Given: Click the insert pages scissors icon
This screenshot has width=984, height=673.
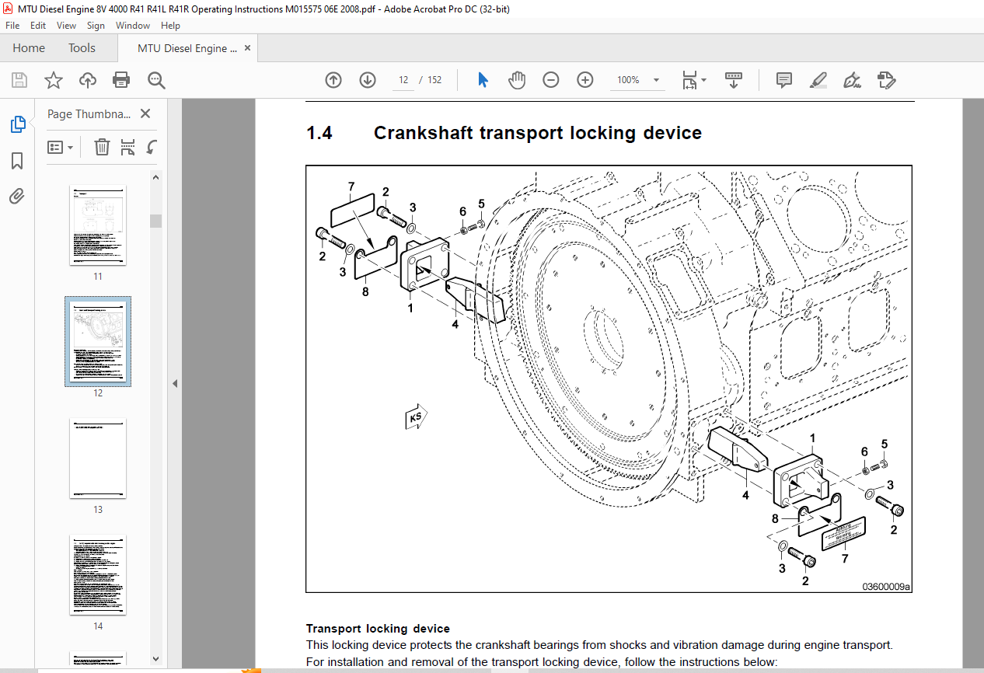Looking at the screenshot, I should click(x=128, y=147).
